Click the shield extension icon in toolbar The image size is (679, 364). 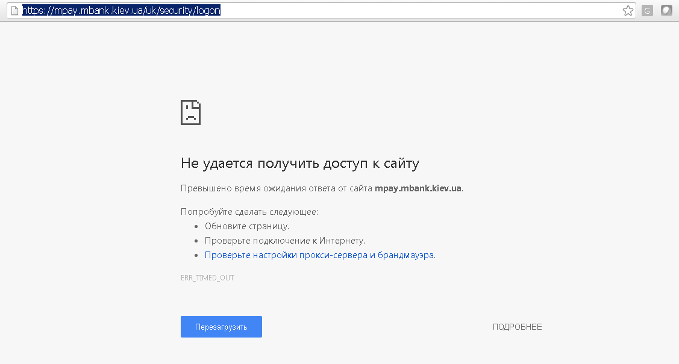click(666, 10)
